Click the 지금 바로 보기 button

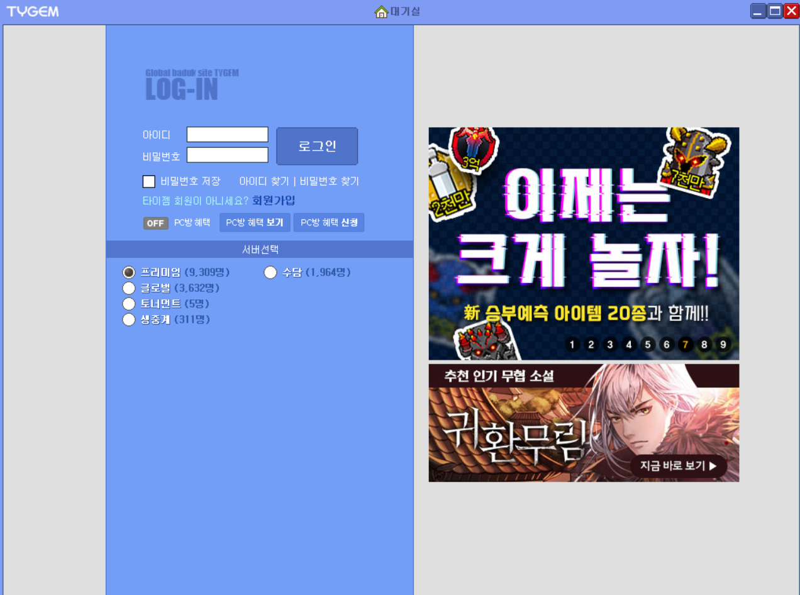click(679, 466)
